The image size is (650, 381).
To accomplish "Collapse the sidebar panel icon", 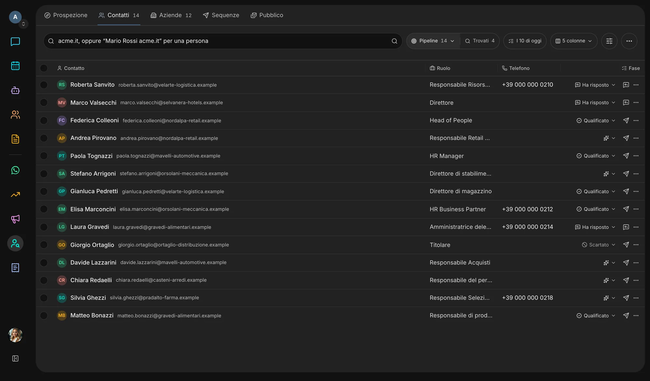I will click(15, 359).
